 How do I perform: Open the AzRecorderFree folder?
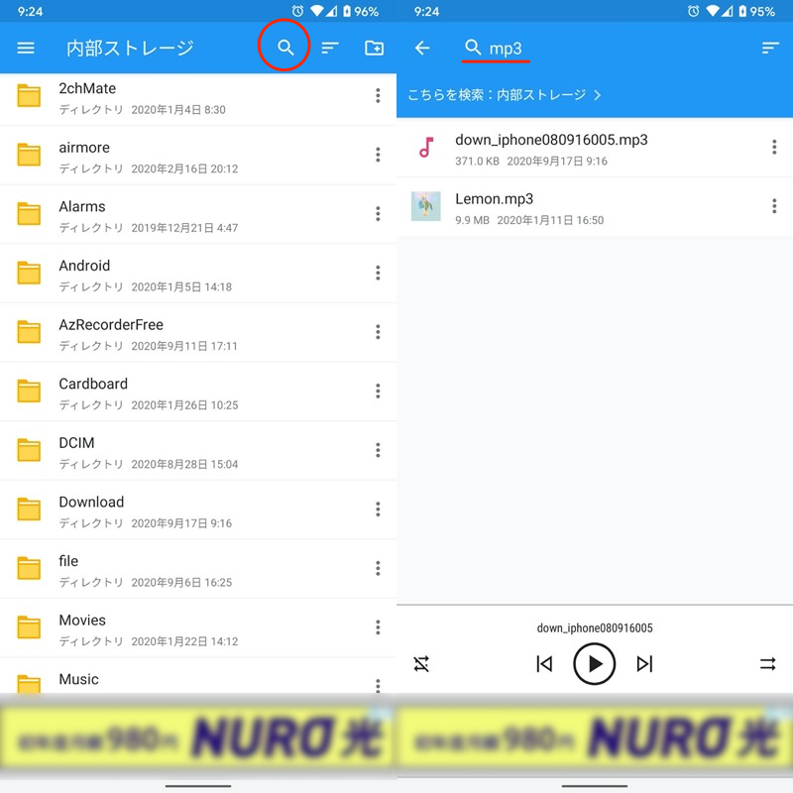tap(111, 325)
